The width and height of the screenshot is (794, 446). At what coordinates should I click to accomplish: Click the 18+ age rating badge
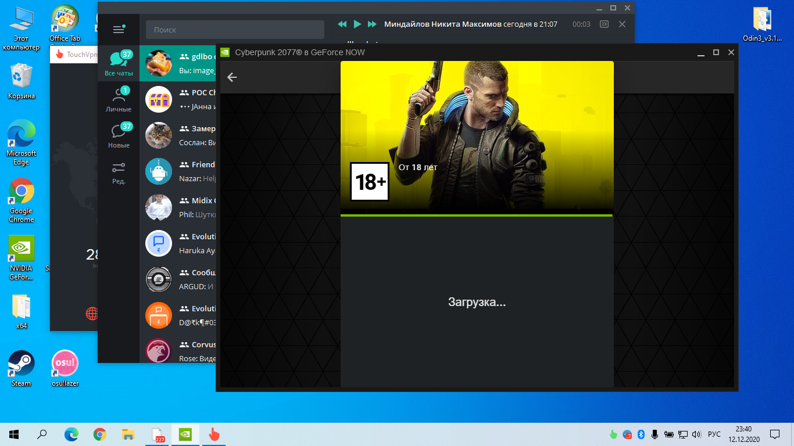click(370, 182)
